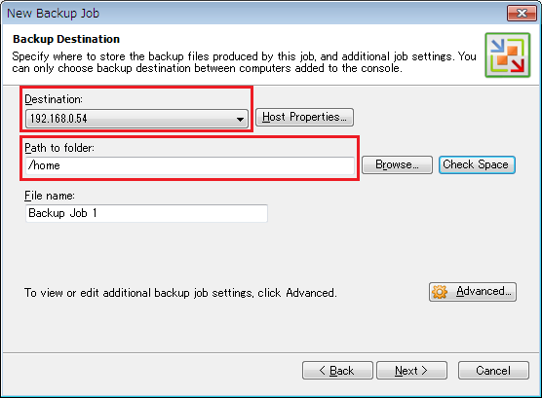
Task: Click the Backup Destination heading
Action: click(x=66, y=39)
